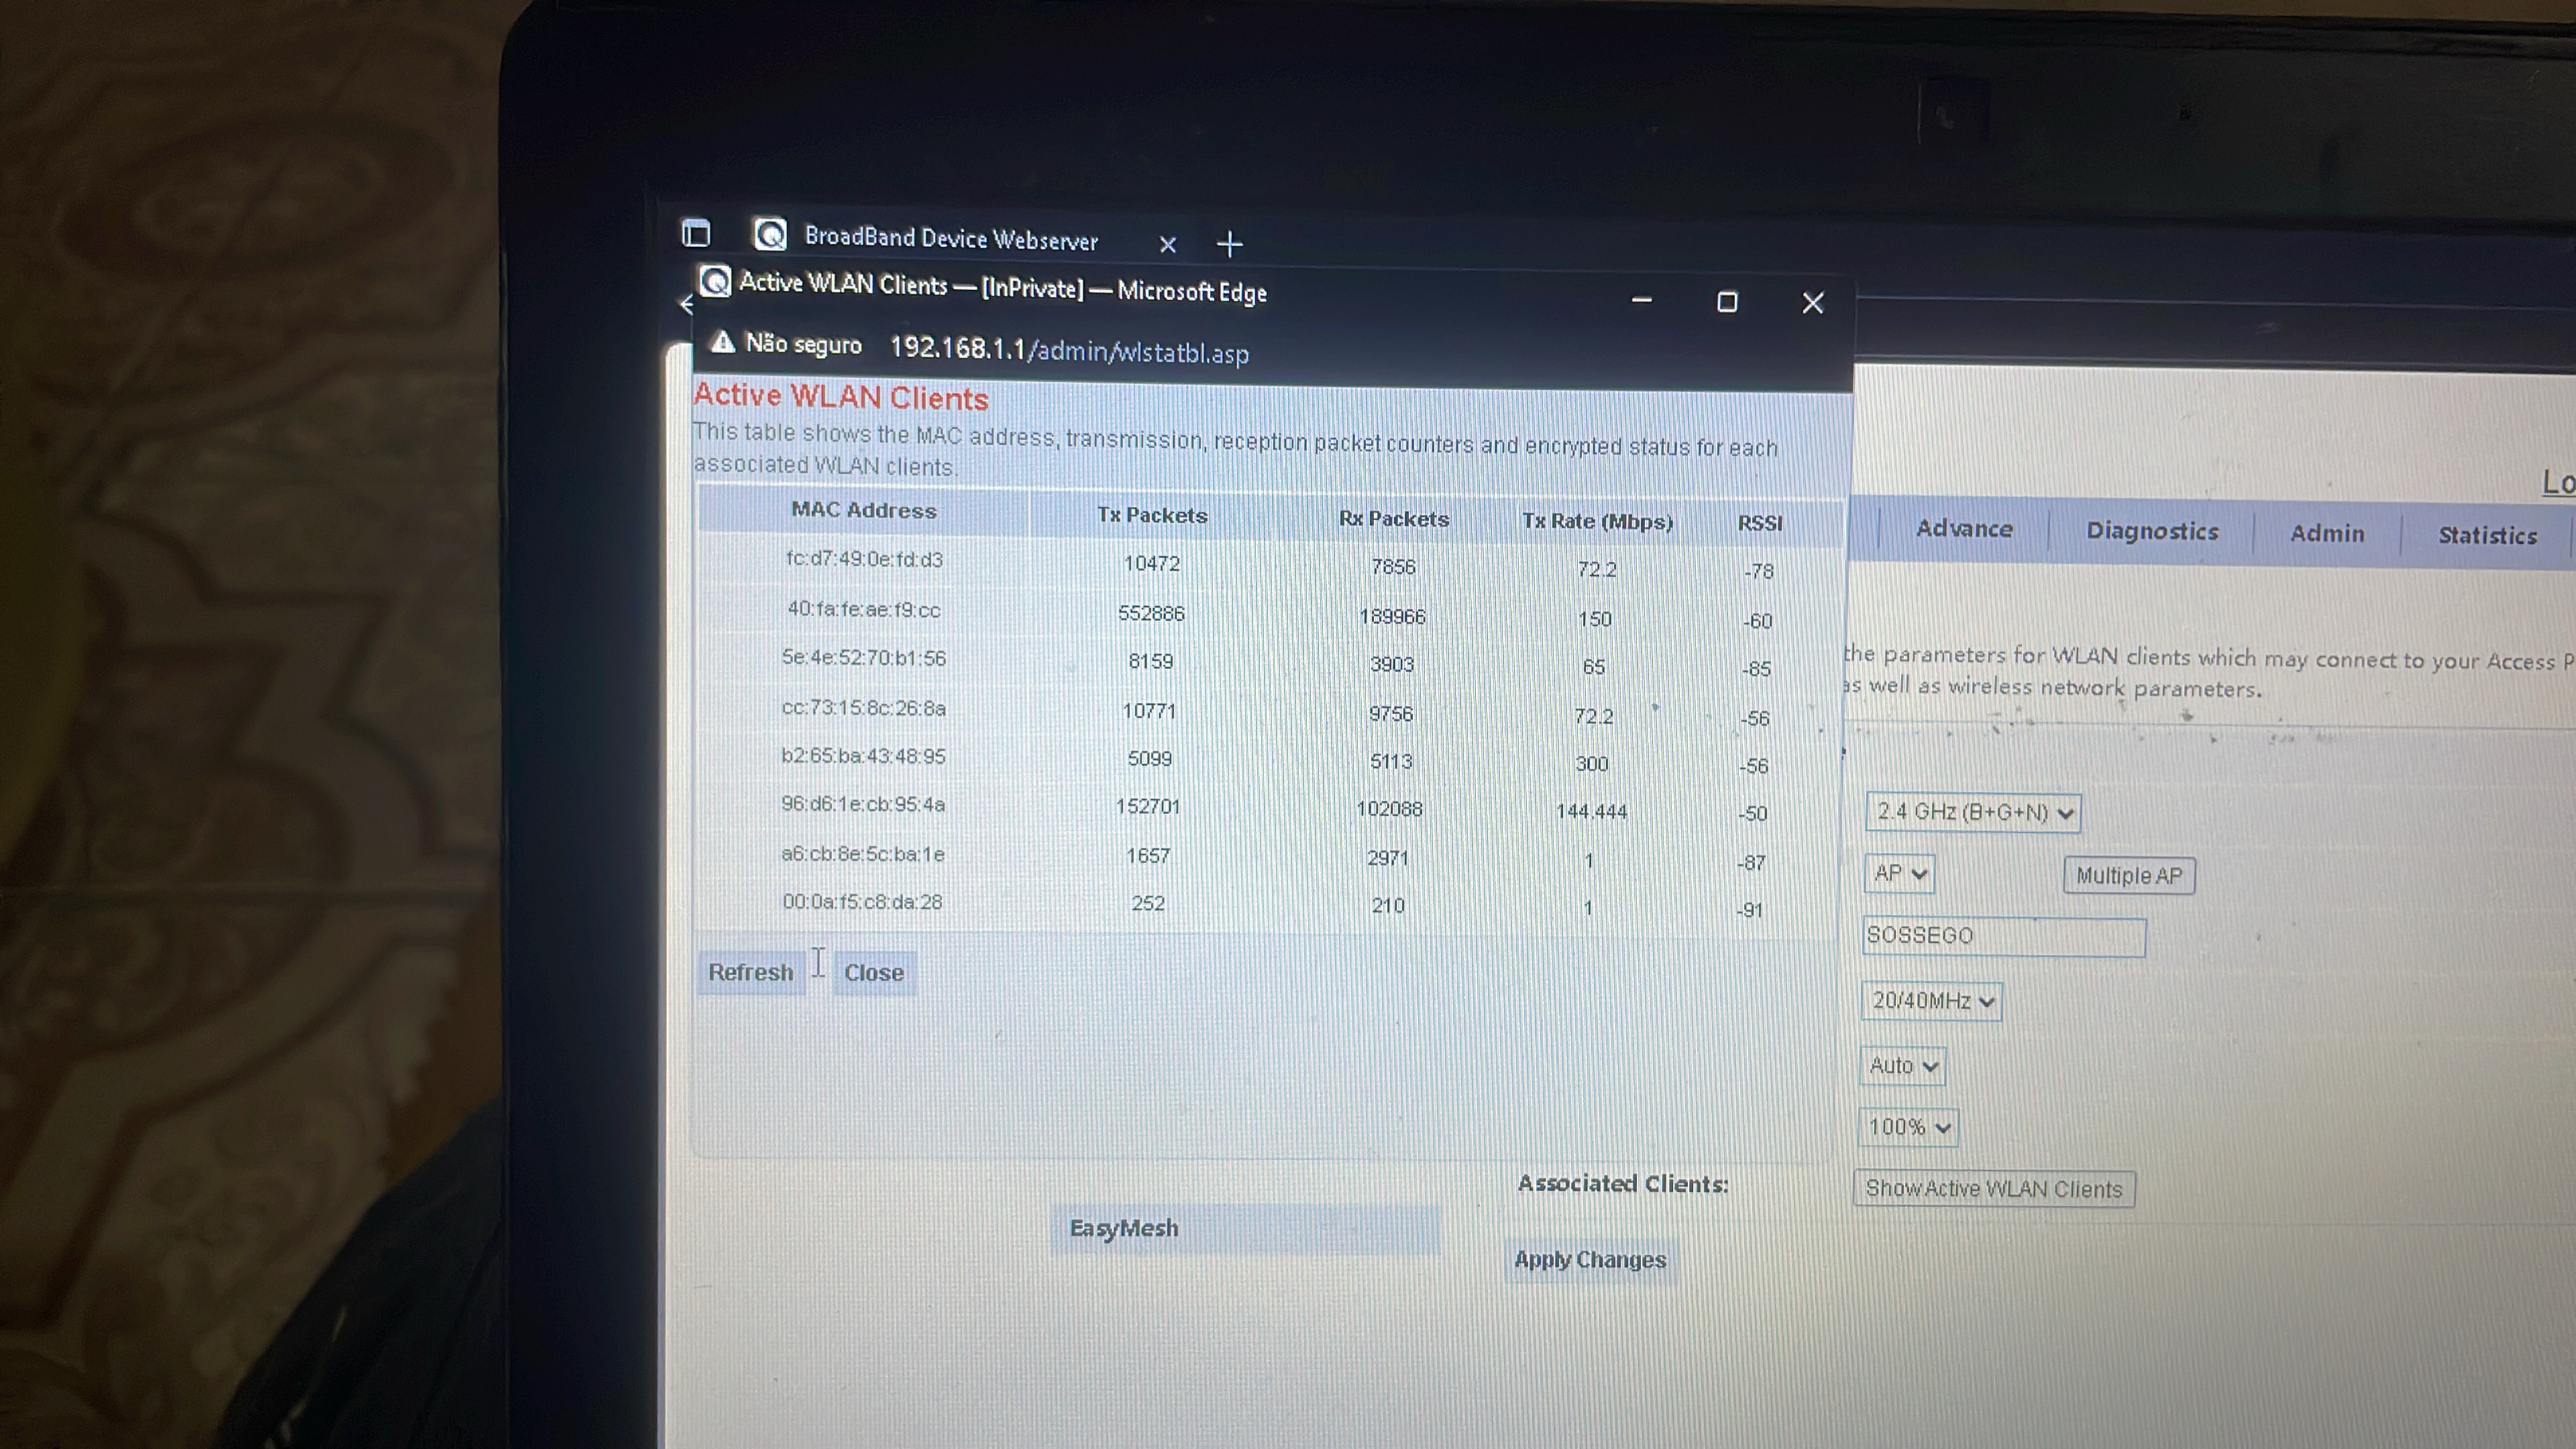The width and height of the screenshot is (2576, 1449).
Task: Click the back arrow behind the popup
Action: (x=686, y=304)
